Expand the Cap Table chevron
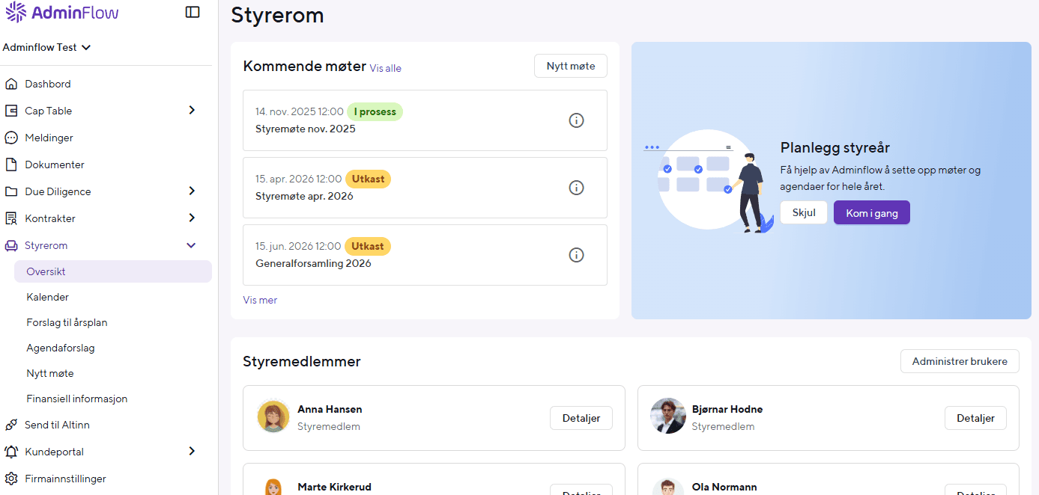 (192, 110)
